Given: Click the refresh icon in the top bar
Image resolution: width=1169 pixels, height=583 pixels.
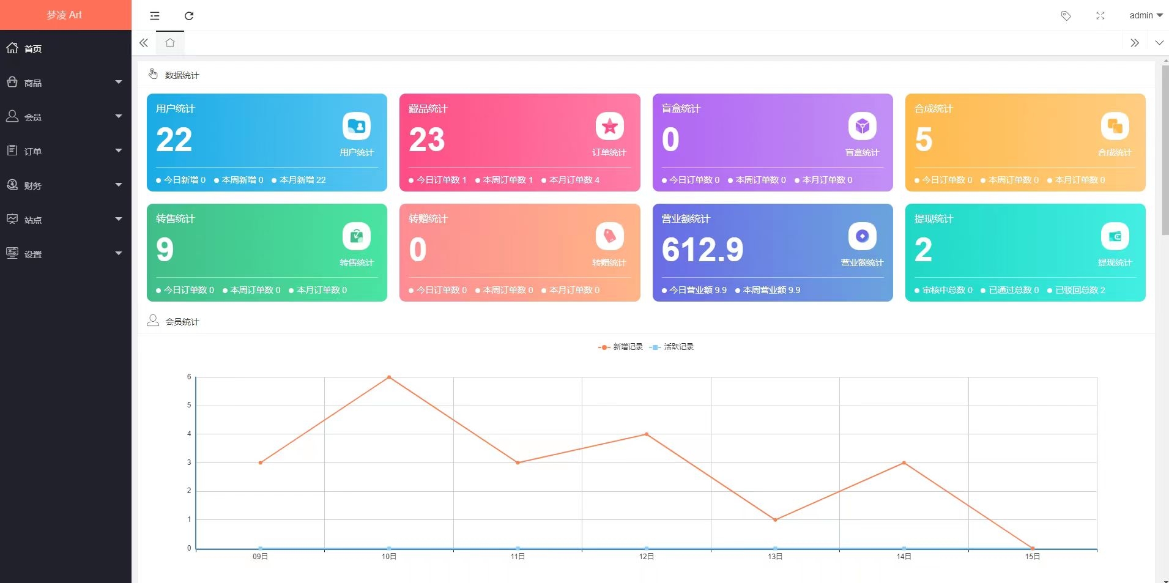Looking at the screenshot, I should coord(189,16).
